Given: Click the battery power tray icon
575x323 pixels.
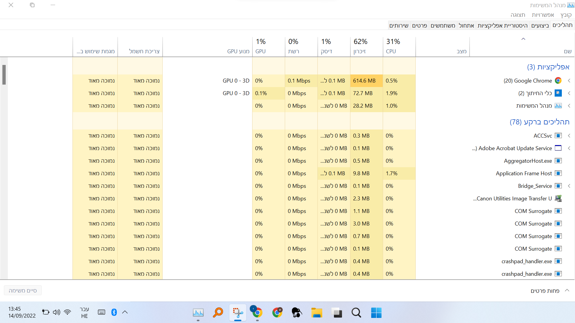Looking at the screenshot, I should (46, 312).
